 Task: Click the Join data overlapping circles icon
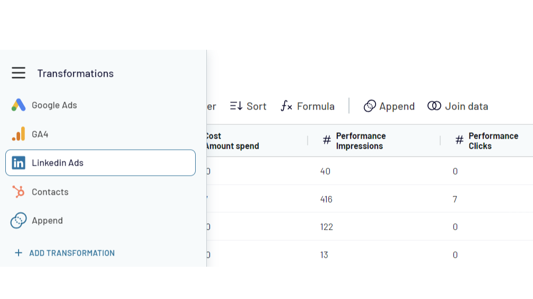pyautogui.click(x=434, y=106)
